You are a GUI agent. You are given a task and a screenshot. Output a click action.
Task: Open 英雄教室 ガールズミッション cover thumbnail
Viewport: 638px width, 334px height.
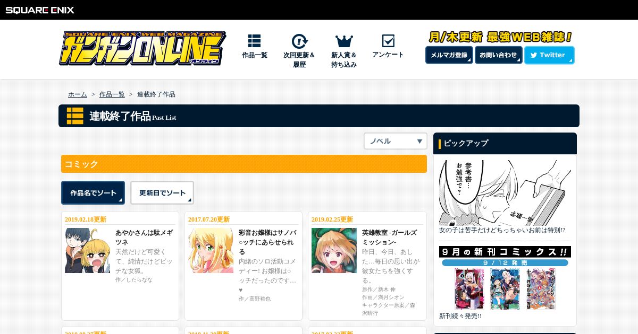[334, 250]
